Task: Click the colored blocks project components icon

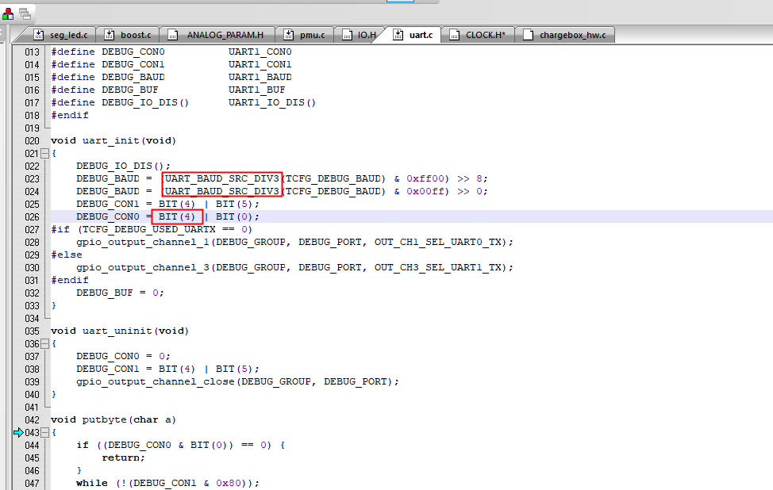Action: coord(8,14)
